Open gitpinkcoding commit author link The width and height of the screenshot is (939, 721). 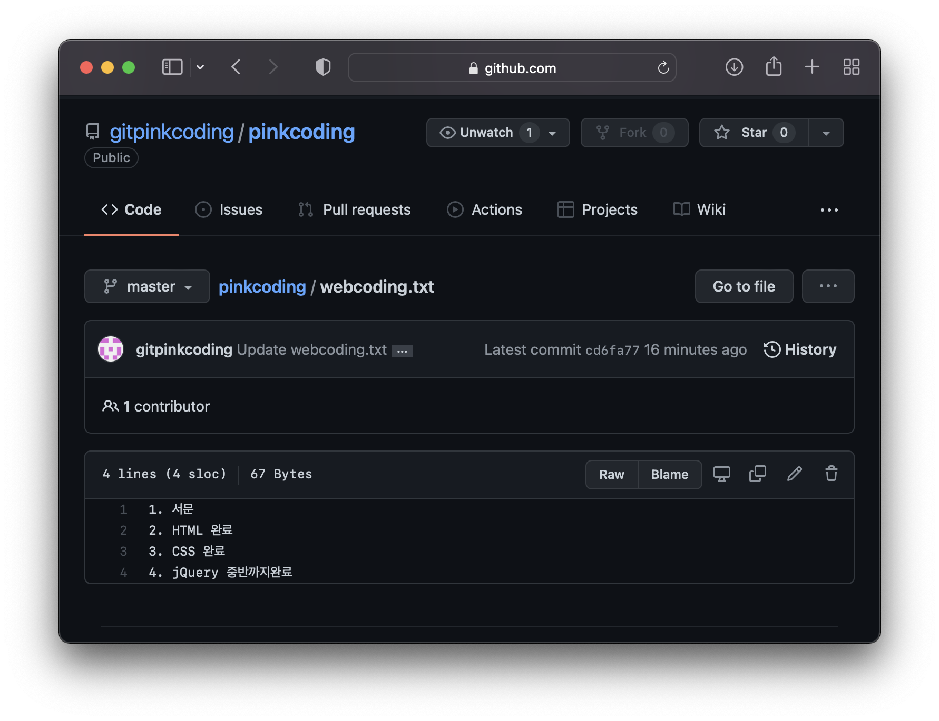(184, 349)
